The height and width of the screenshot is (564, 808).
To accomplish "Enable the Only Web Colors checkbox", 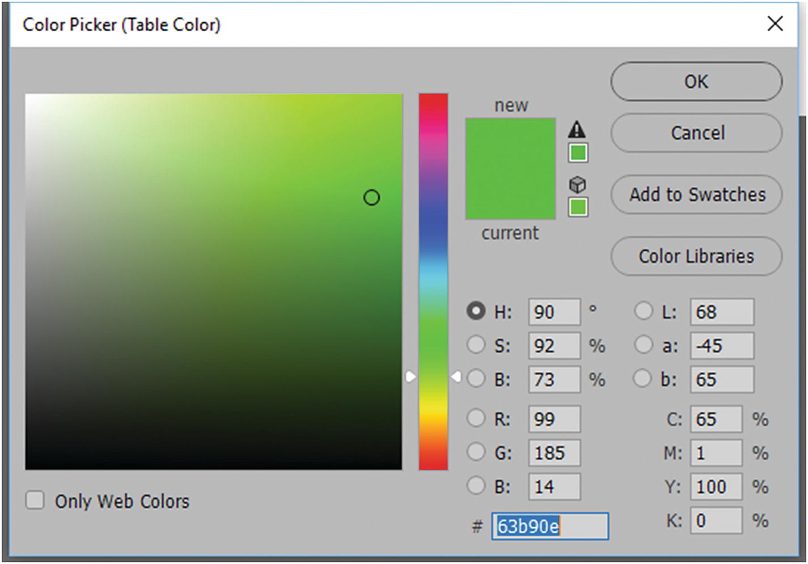I will point(35,500).
